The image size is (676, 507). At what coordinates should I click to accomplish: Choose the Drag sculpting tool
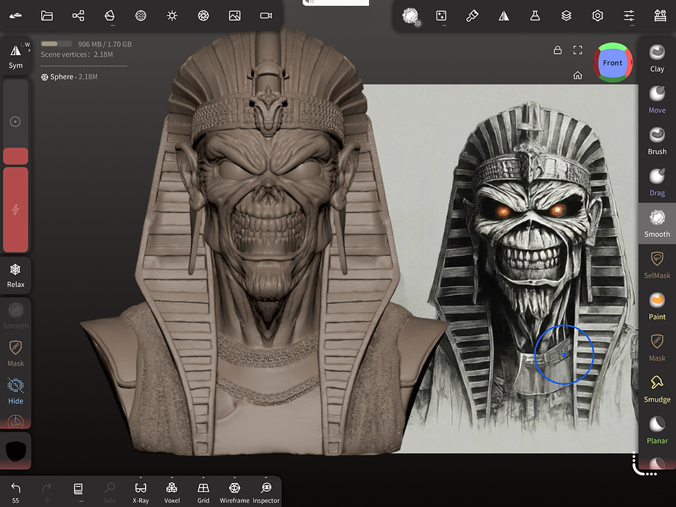[x=657, y=181]
